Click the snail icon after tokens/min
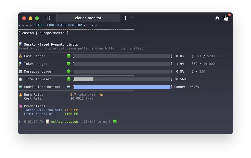Screen dimensions: 251x158 [101, 95]
